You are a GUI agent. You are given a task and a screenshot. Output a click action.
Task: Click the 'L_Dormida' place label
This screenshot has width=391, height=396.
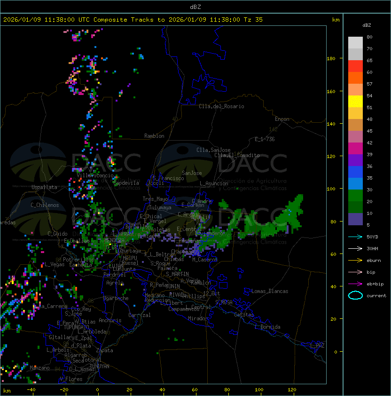click(267, 327)
